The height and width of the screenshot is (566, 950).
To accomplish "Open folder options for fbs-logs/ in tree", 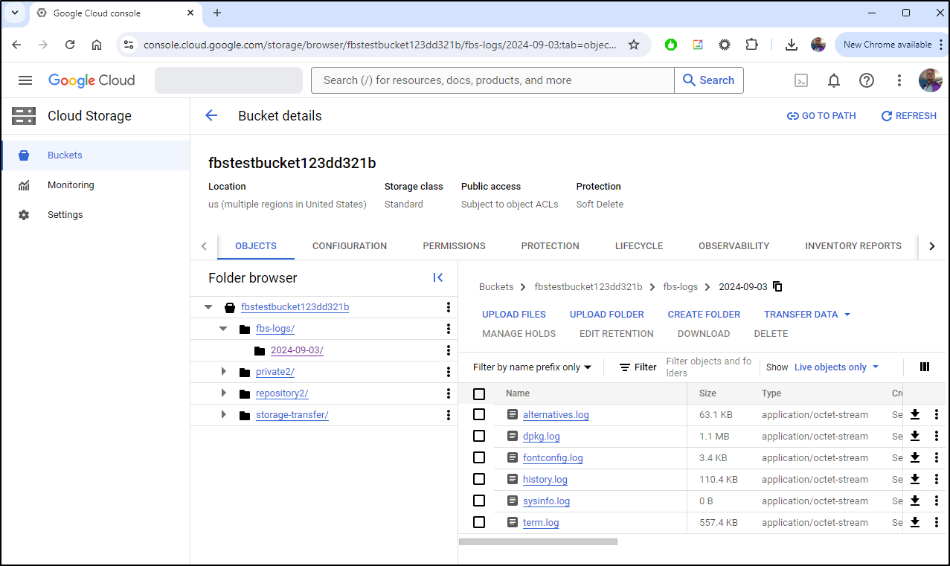I will [x=448, y=329].
